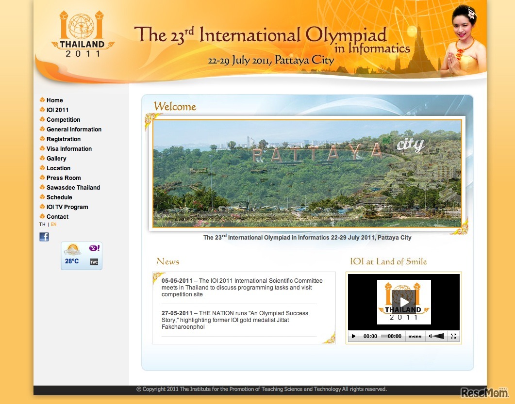Click the video thumbnail Thailand 2011 logo

pos(404,302)
